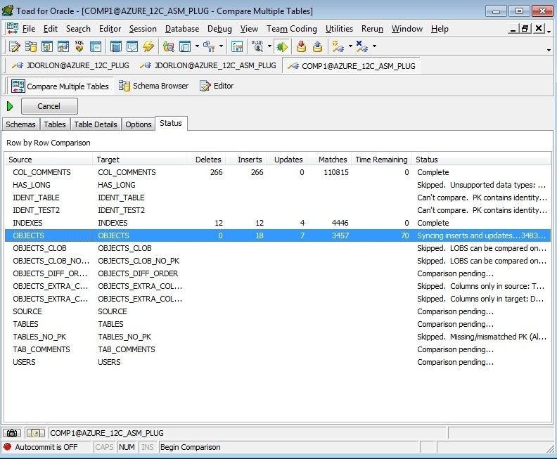
Task: Open the Rerun menu
Action: point(372,29)
